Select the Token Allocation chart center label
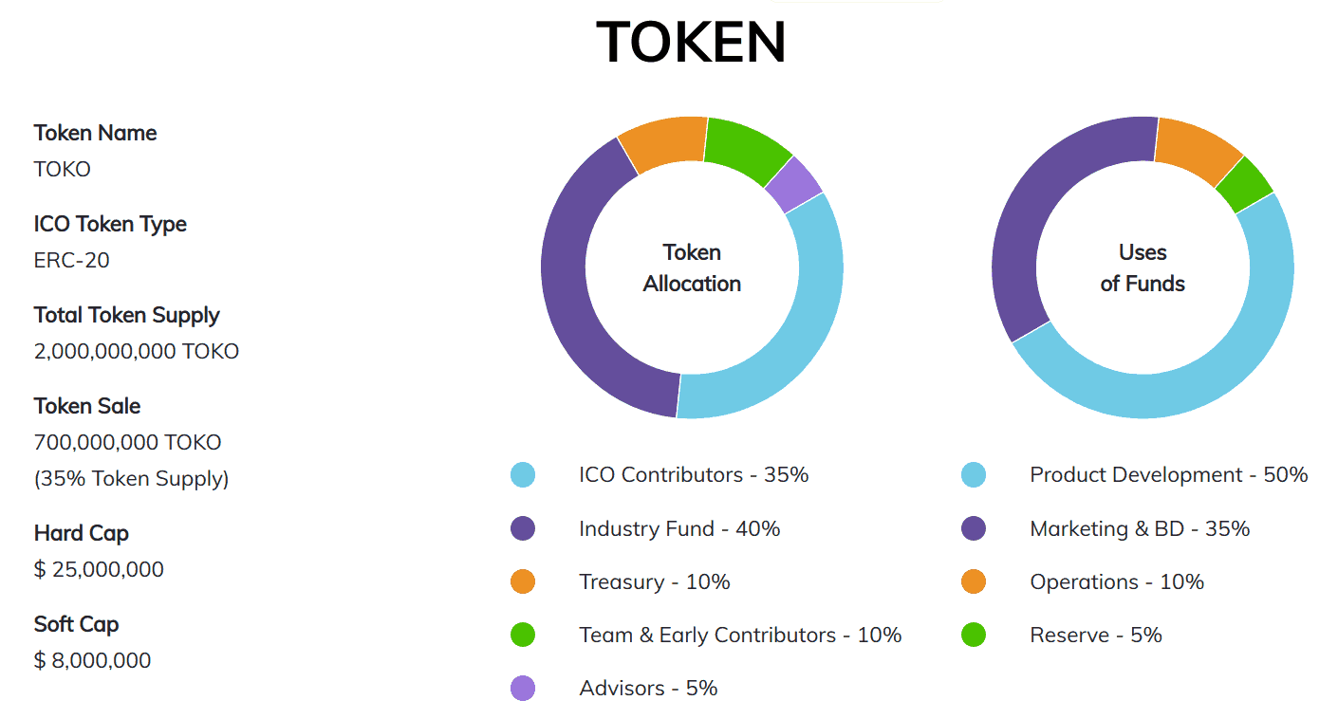This screenshot has width=1338, height=719. [692, 267]
